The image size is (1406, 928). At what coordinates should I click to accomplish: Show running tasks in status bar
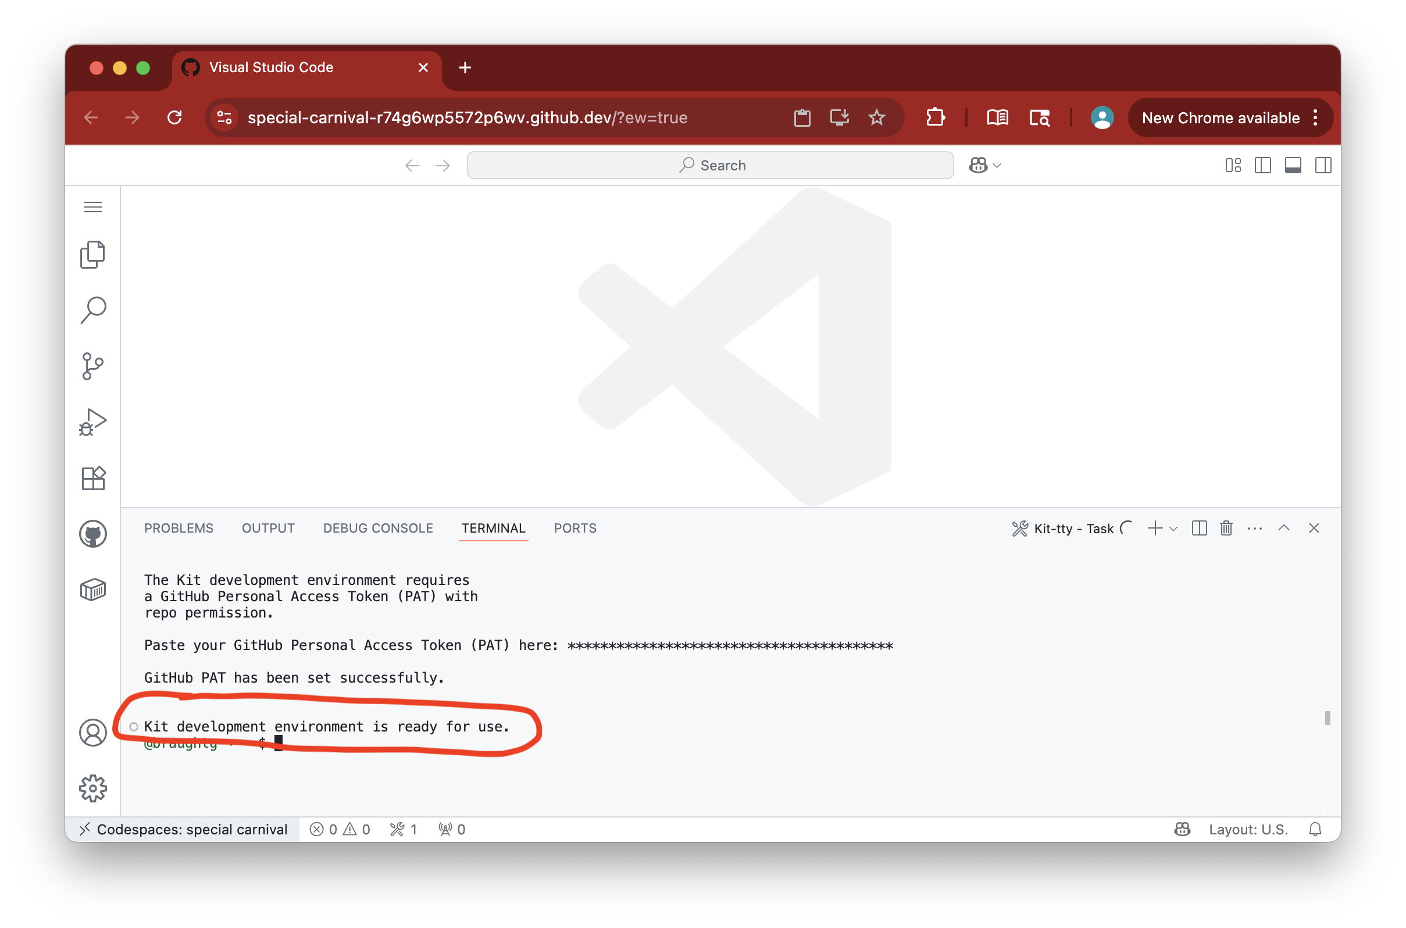click(404, 829)
